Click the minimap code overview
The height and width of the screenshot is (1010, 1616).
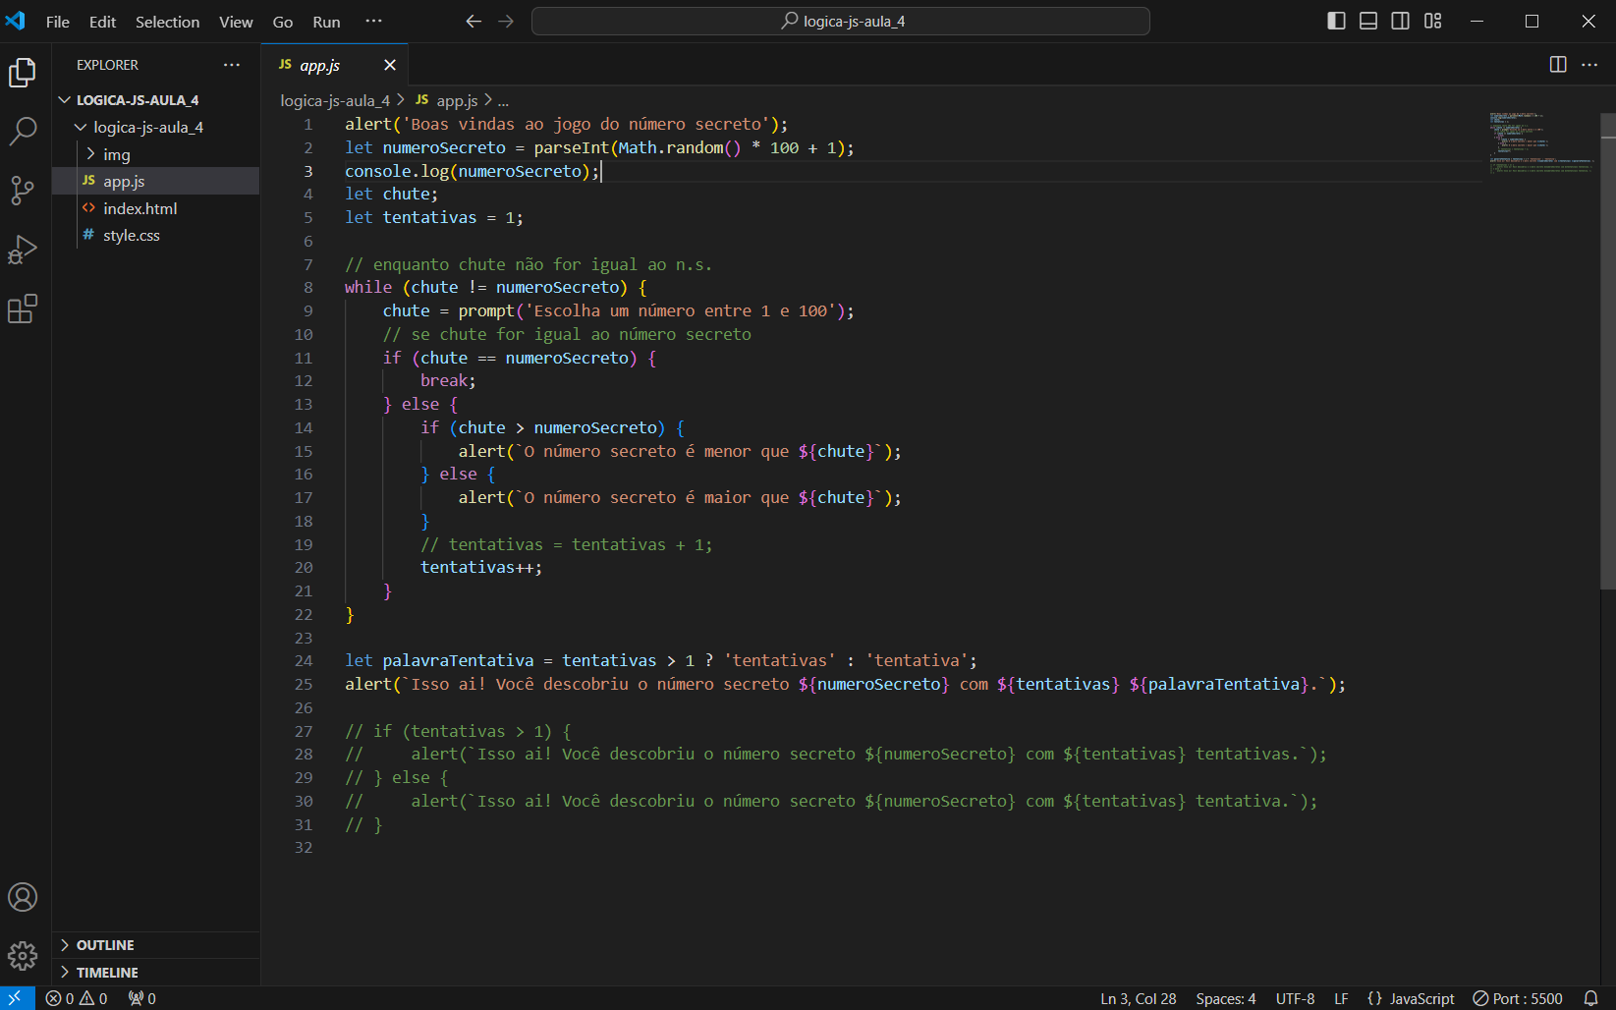coord(1540,142)
